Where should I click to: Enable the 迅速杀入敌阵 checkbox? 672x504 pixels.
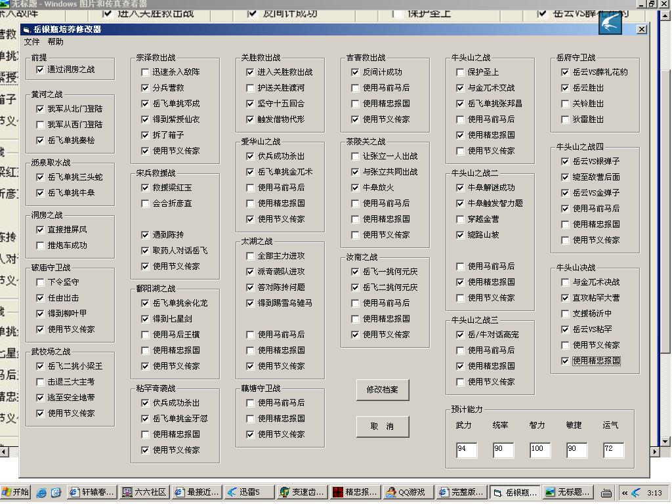(x=146, y=72)
